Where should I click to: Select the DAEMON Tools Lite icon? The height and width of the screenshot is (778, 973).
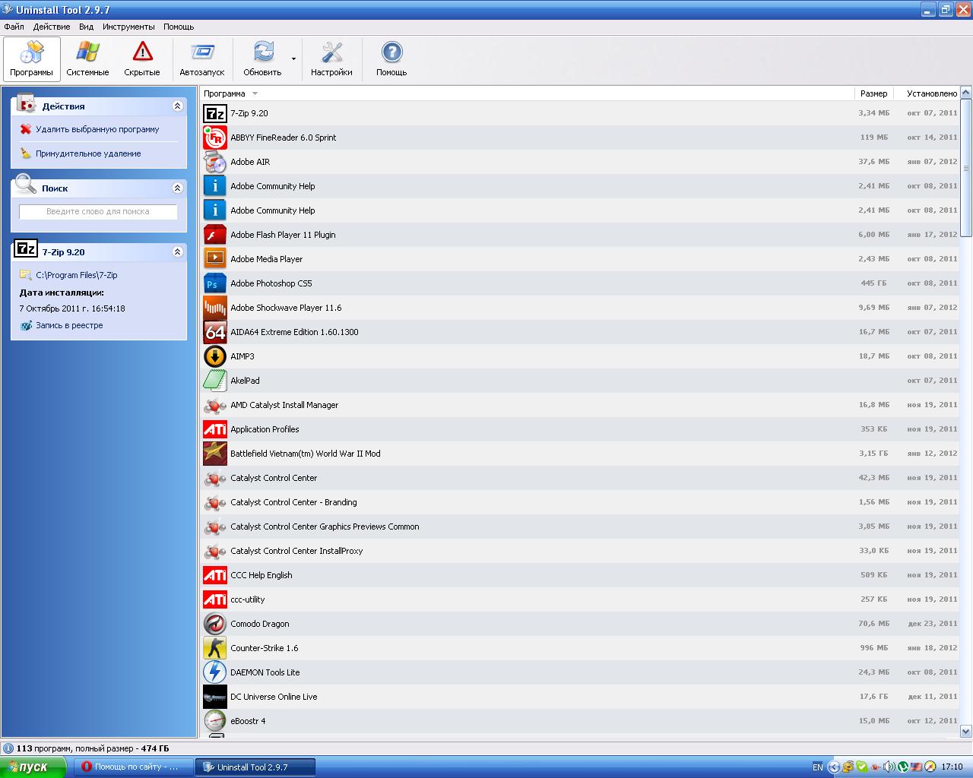(215, 672)
